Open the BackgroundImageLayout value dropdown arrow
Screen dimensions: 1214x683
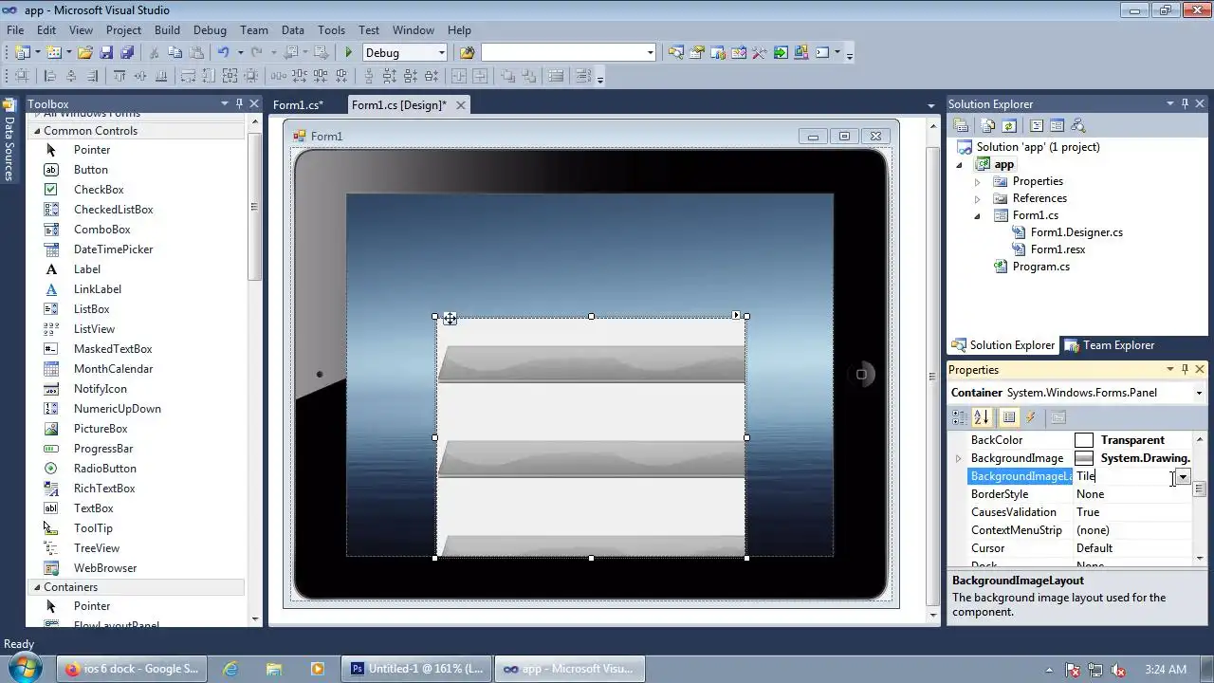click(1183, 476)
